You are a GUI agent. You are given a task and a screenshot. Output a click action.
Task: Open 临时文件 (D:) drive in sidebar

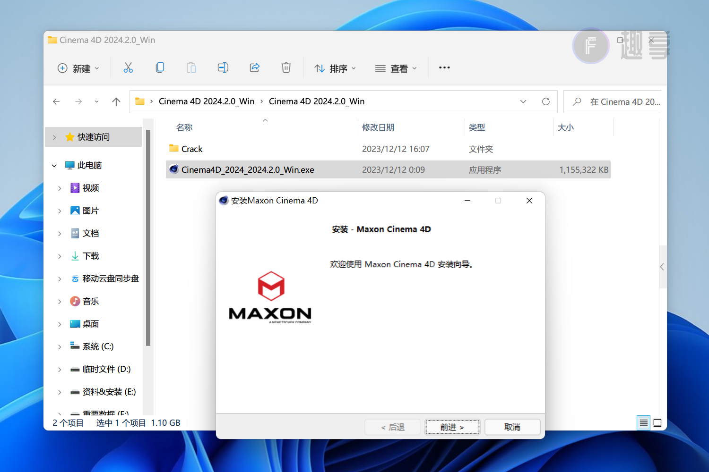tap(106, 369)
